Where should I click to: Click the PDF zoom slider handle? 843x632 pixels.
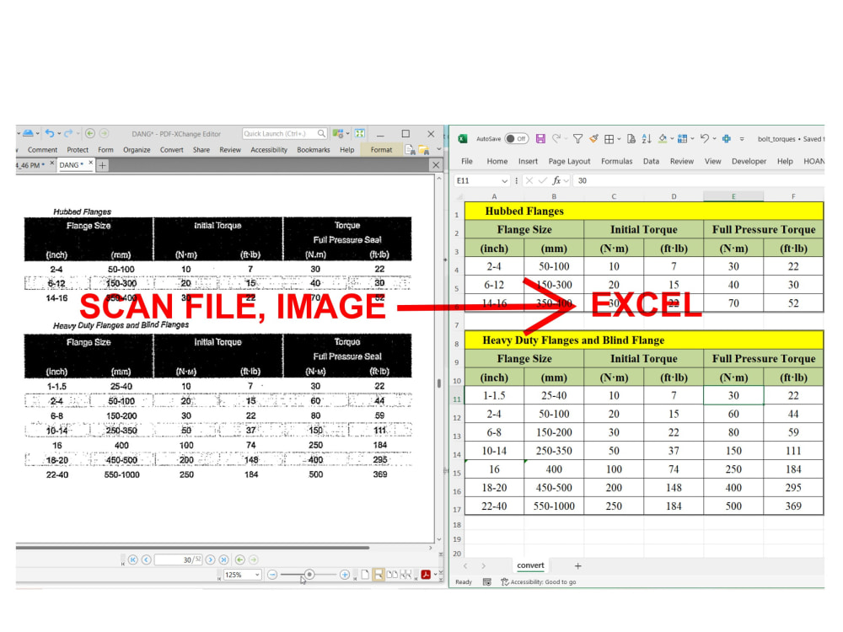[309, 575]
